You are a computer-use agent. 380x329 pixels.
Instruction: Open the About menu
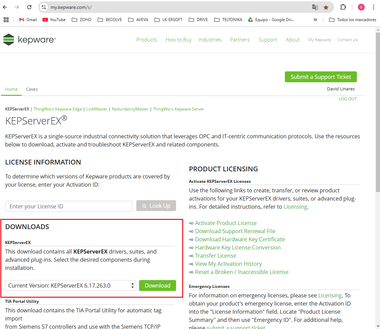point(293,40)
